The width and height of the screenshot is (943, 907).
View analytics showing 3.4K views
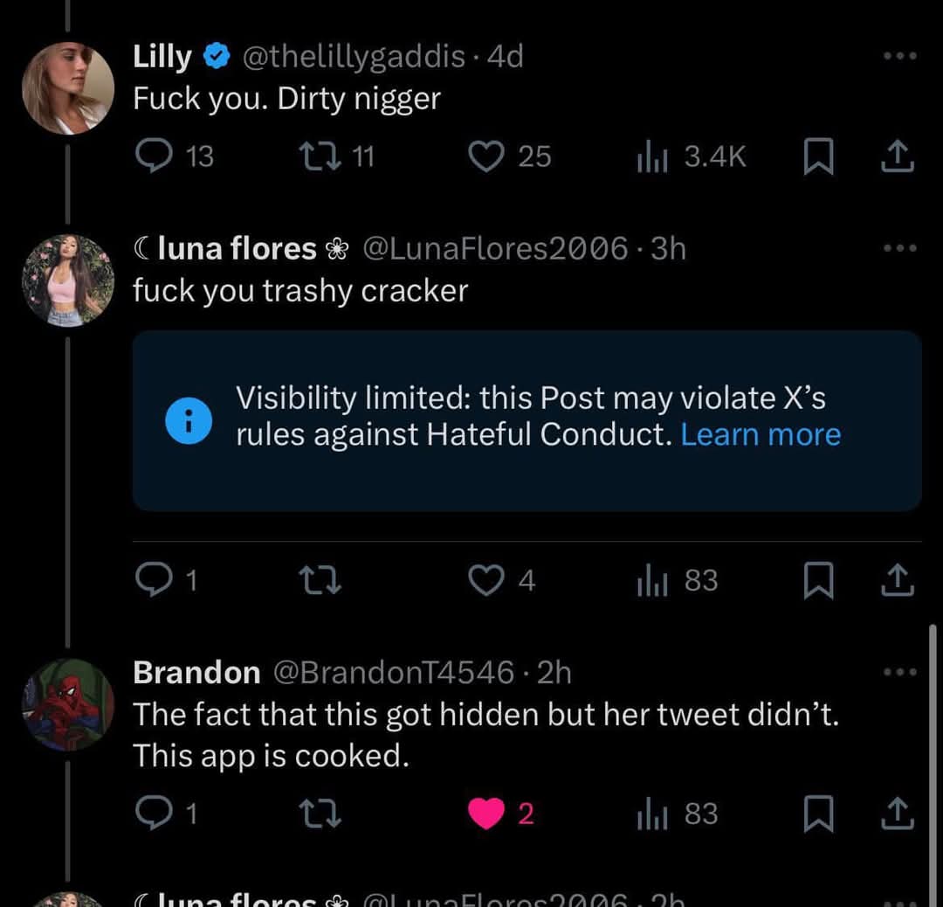pyautogui.click(x=692, y=156)
